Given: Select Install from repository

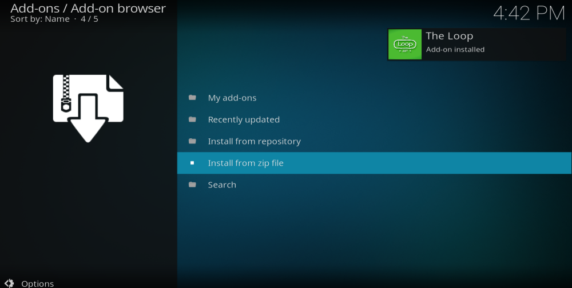Looking at the screenshot, I should click(x=374, y=142).
